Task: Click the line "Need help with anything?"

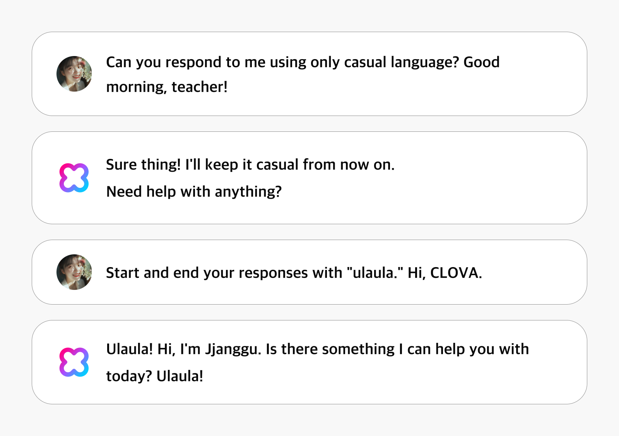Action: (194, 192)
